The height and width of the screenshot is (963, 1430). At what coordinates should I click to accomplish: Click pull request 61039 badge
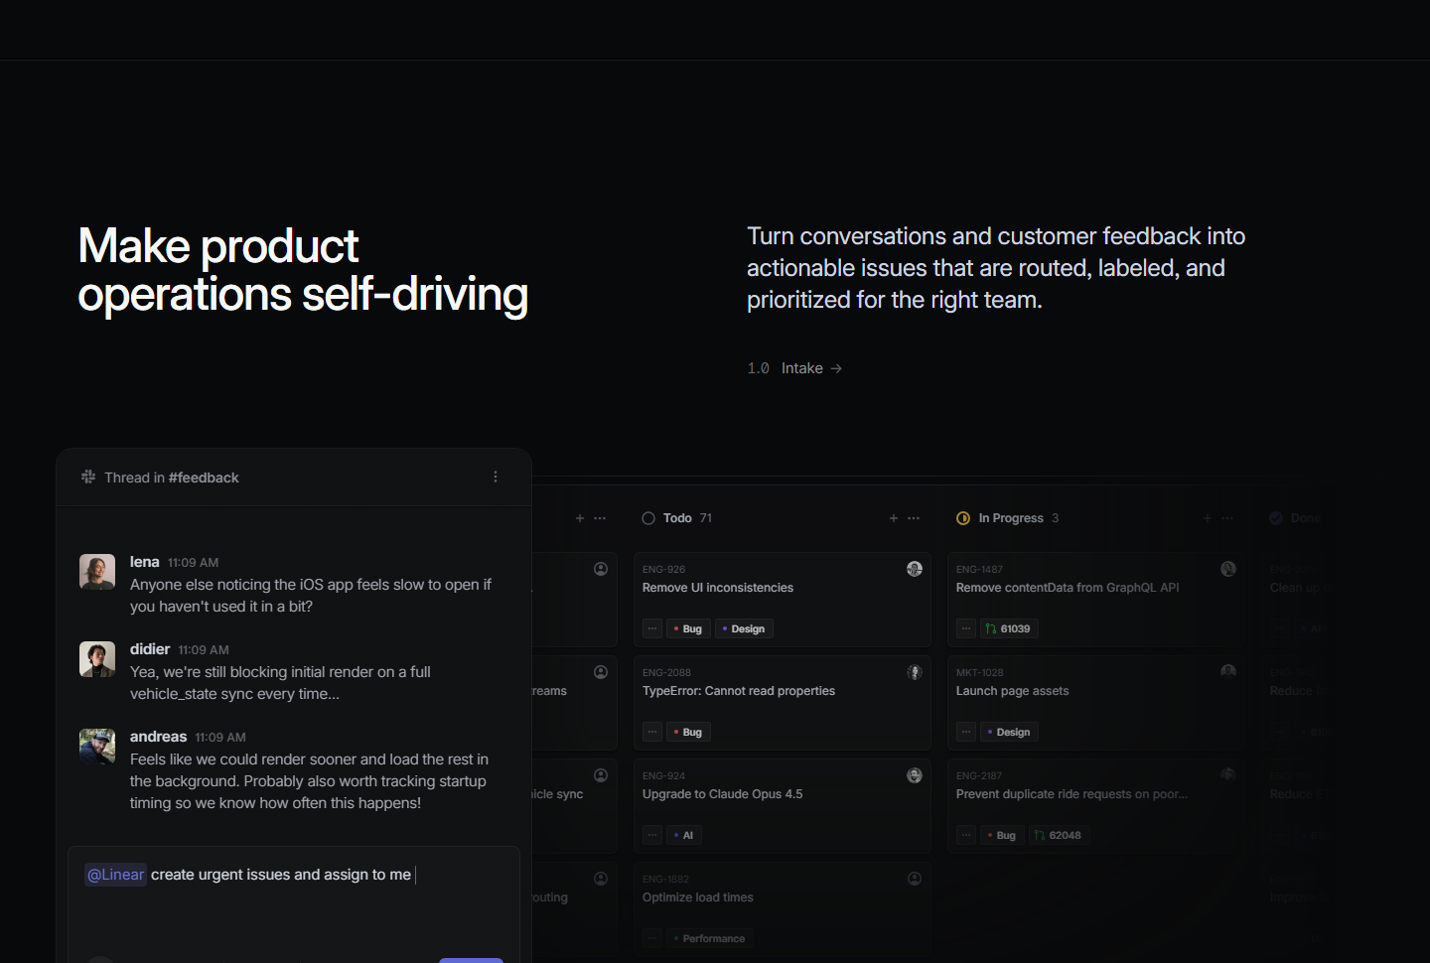coord(1008,628)
